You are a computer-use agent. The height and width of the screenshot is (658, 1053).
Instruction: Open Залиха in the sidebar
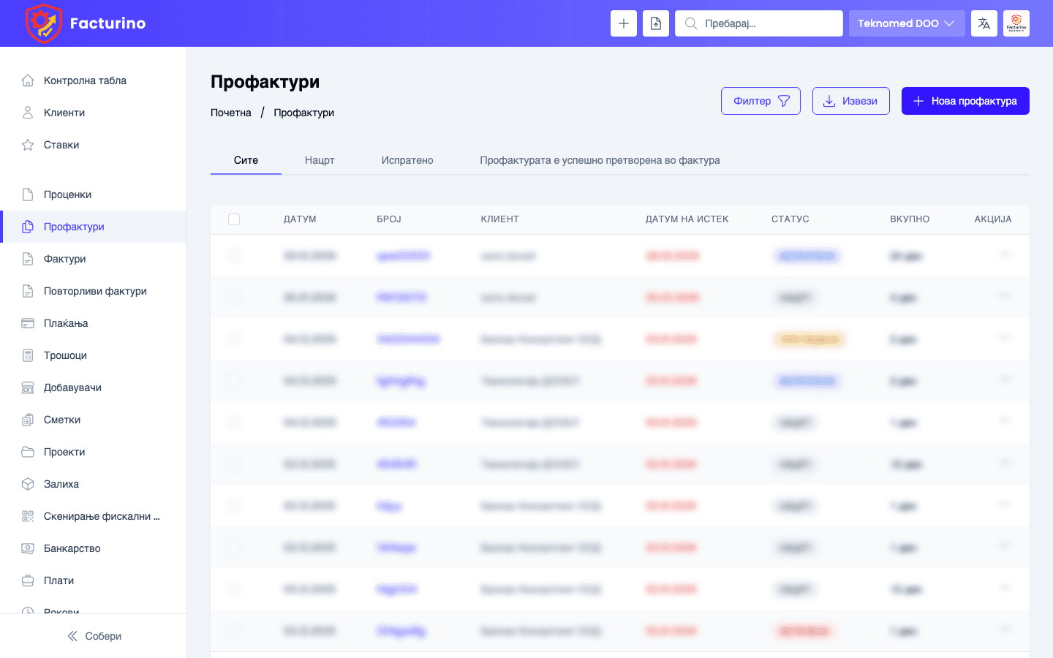click(x=61, y=484)
